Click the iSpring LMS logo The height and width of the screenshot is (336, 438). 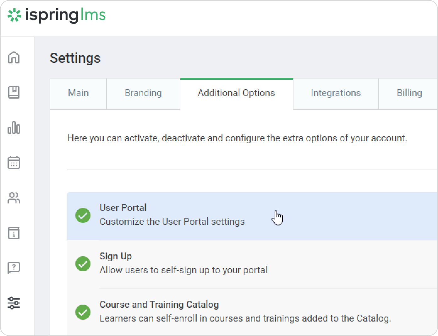(x=57, y=15)
